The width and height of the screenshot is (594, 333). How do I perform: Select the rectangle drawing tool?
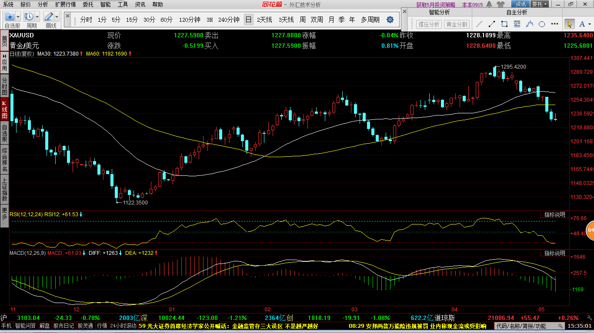[504, 24]
